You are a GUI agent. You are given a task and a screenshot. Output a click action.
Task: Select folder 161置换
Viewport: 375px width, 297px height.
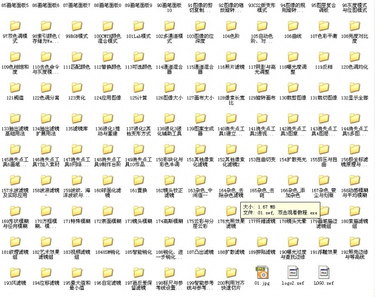coord(138,180)
